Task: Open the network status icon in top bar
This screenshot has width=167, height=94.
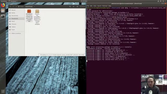Action: (158, 1)
